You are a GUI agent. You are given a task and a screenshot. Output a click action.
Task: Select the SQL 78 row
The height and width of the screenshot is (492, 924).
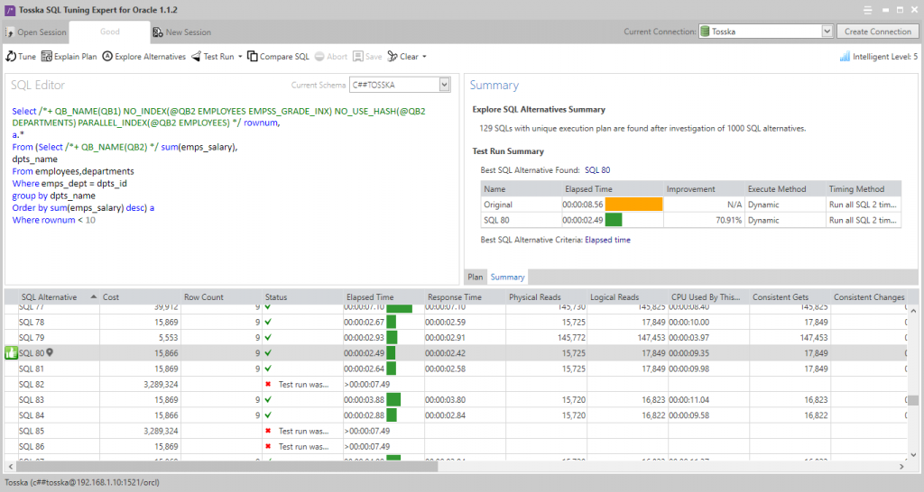pos(455,322)
